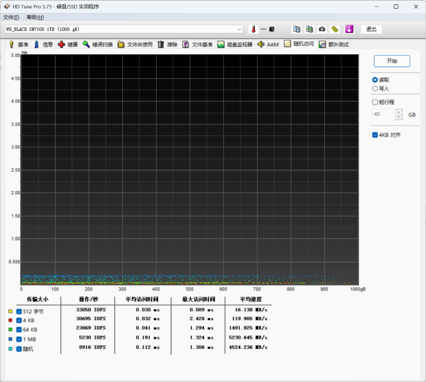Open the 擦除 erase tab
This screenshot has height=382, width=426.
click(x=168, y=44)
